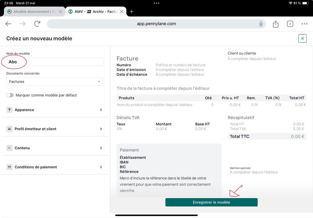The width and height of the screenshot is (313, 218).
Task: Open a new browser tab with plus
Action: pos(132,12)
